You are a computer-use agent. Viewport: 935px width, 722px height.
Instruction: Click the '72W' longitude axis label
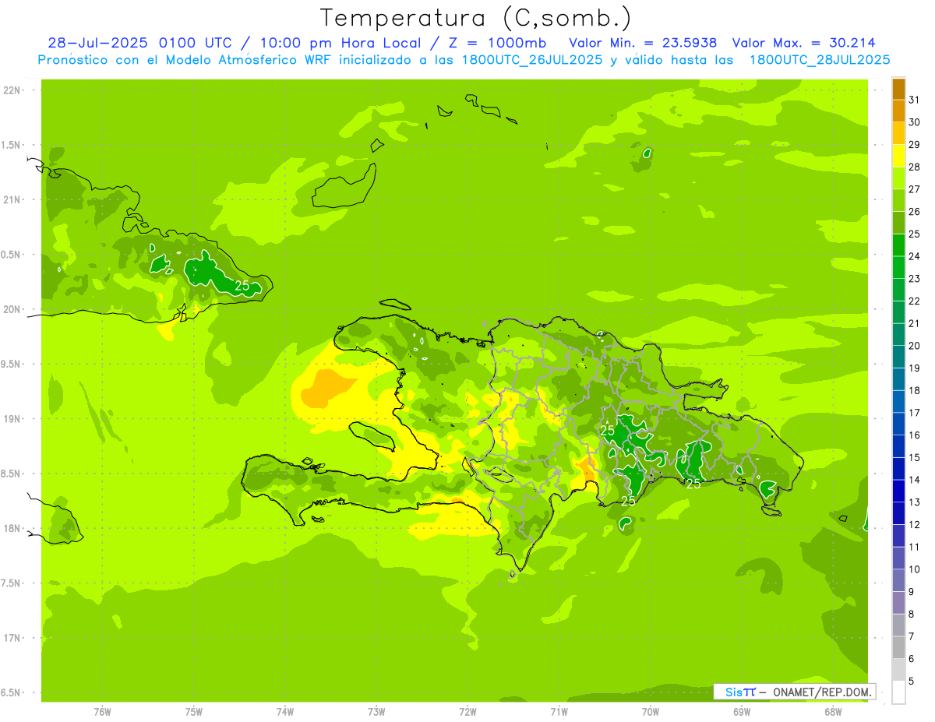468,712
